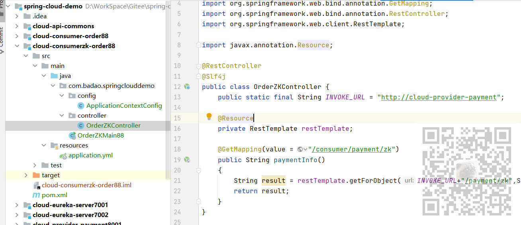Collapse the resources folder
This screenshot has height=225, width=521.
click(x=43, y=145)
